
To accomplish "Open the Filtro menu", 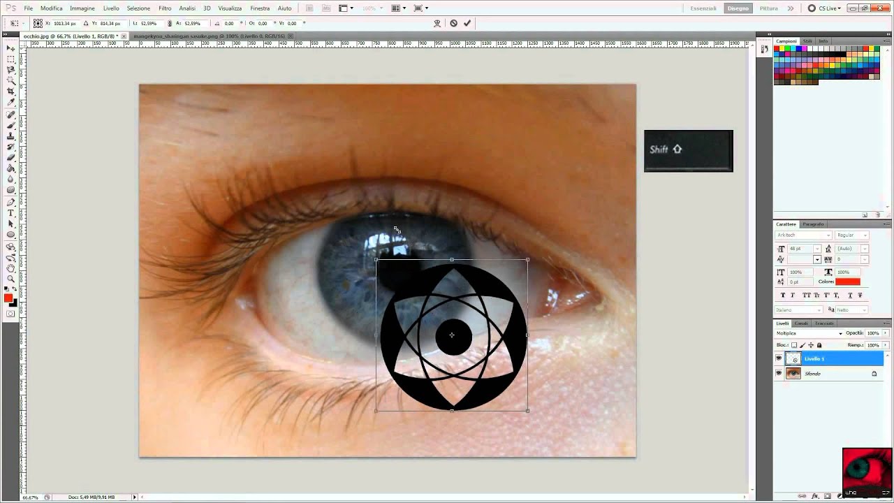I will pos(165,8).
